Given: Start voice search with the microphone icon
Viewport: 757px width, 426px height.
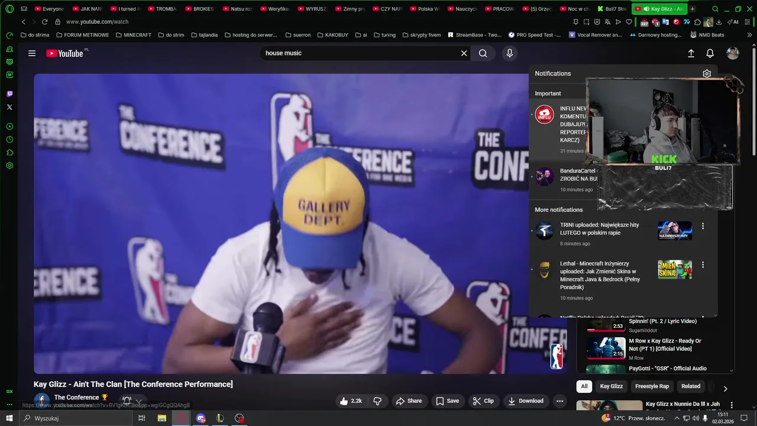Looking at the screenshot, I should pos(510,53).
